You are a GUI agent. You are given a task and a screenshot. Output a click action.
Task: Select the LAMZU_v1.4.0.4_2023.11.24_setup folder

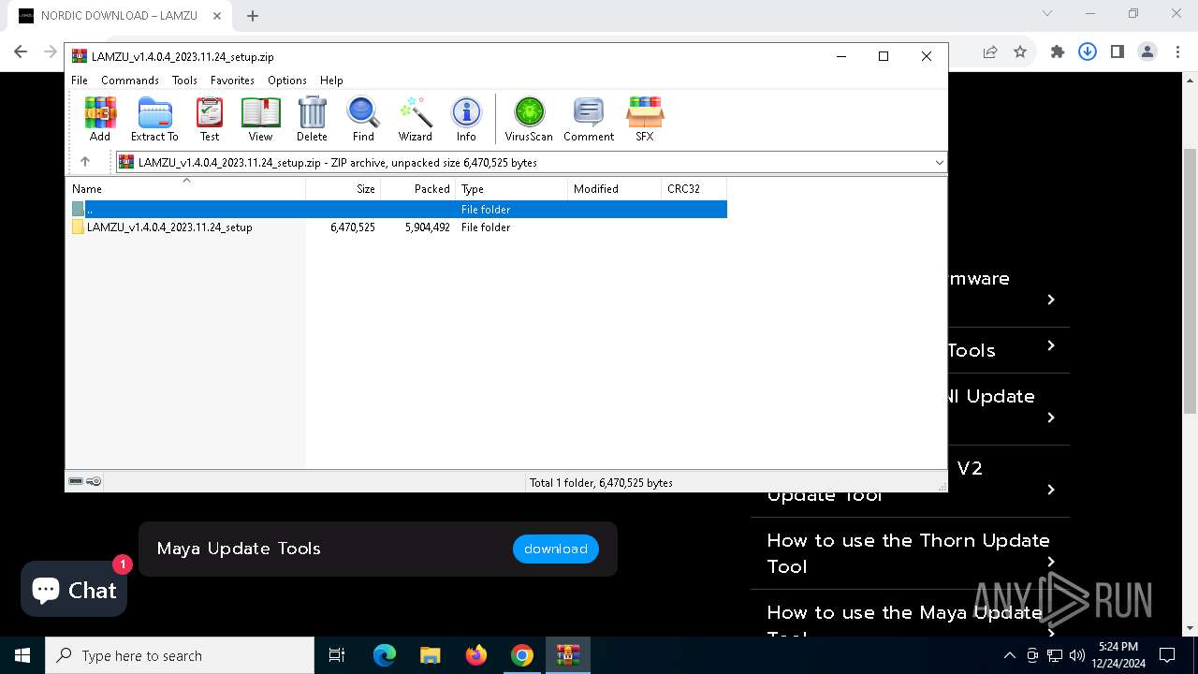[169, 227]
